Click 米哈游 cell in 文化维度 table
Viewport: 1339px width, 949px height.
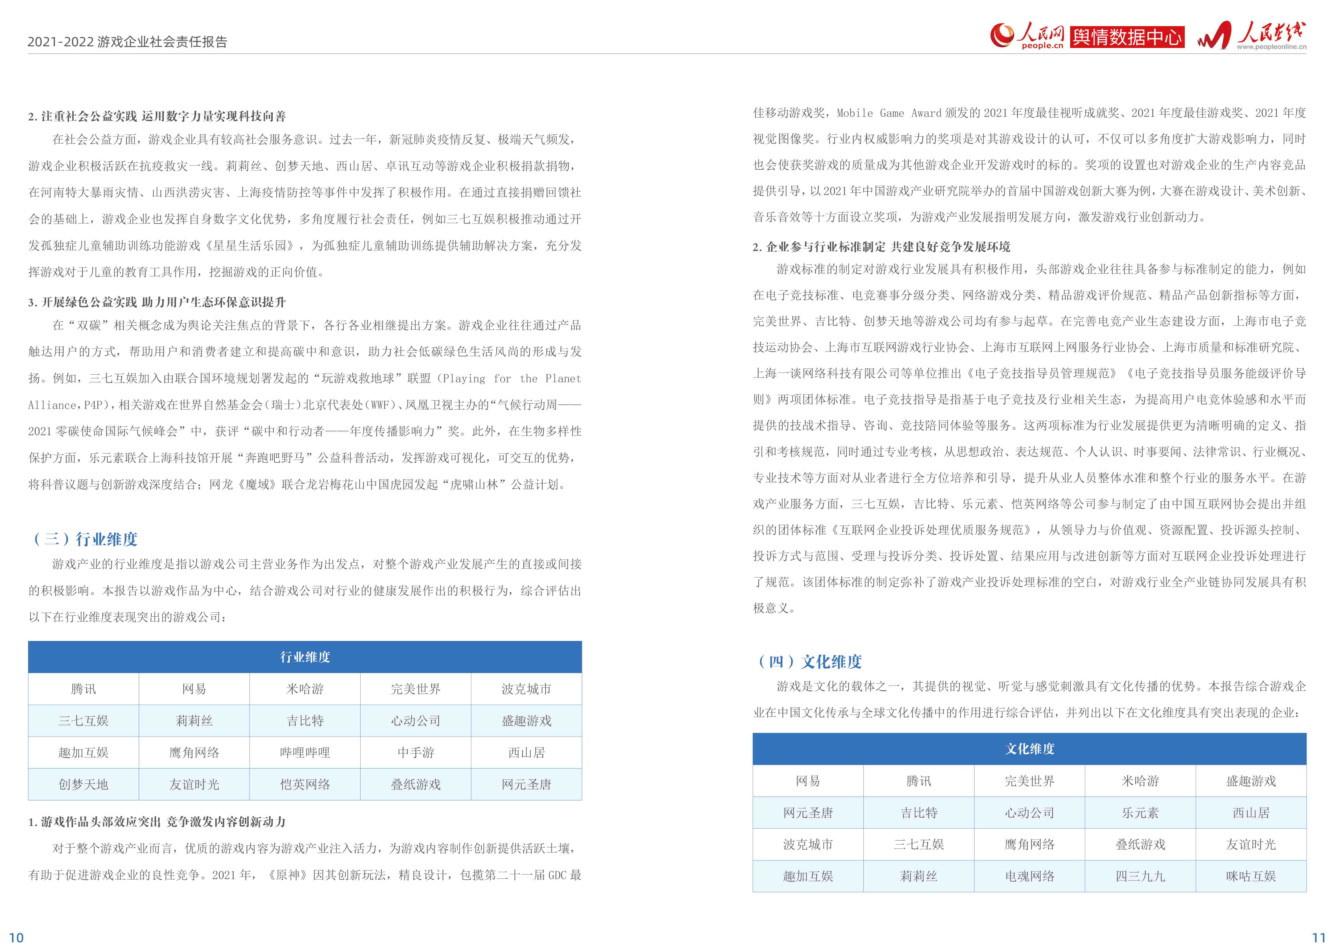click(1140, 781)
